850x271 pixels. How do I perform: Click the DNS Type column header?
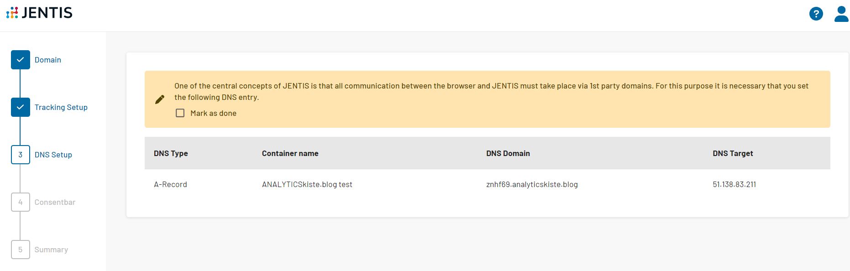(171, 153)
